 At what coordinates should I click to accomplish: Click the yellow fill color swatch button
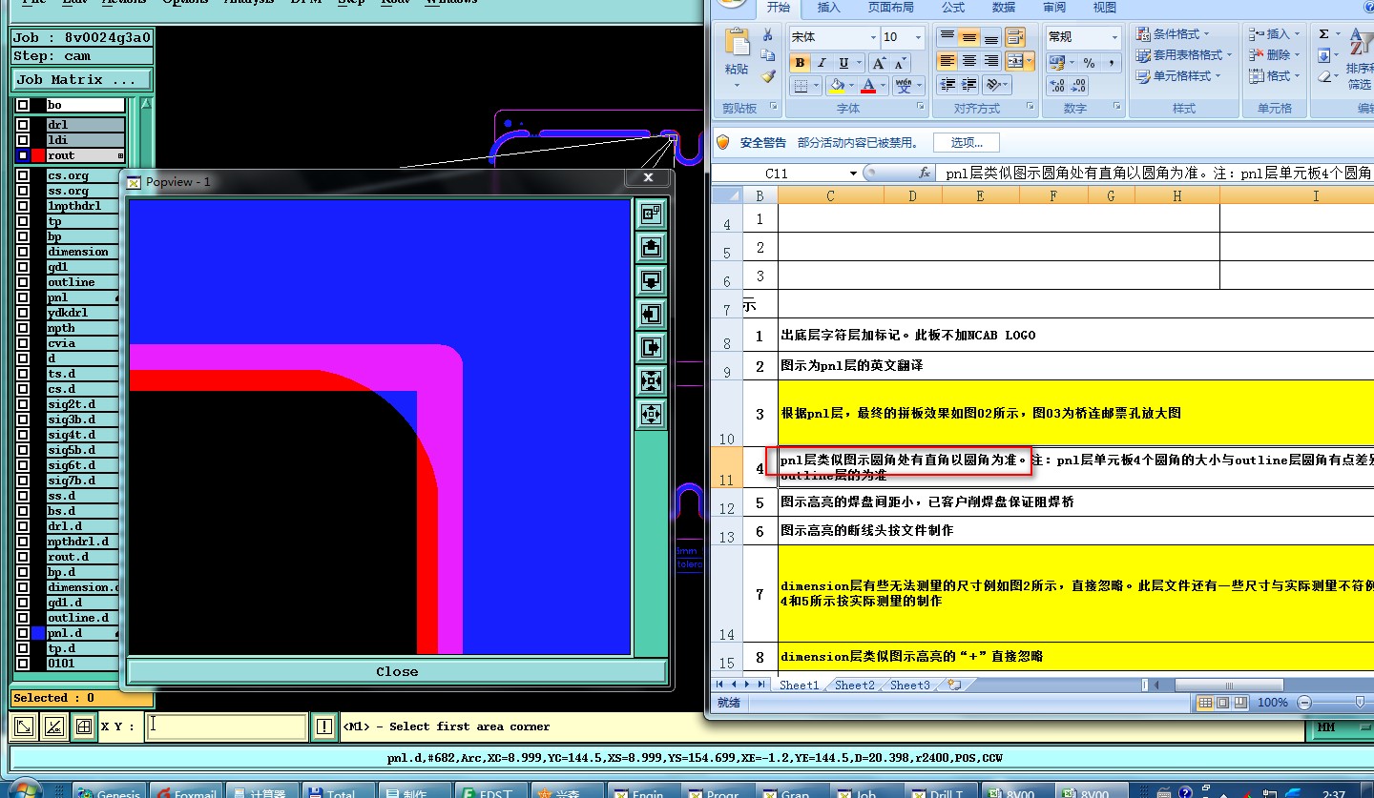(836, 86)
